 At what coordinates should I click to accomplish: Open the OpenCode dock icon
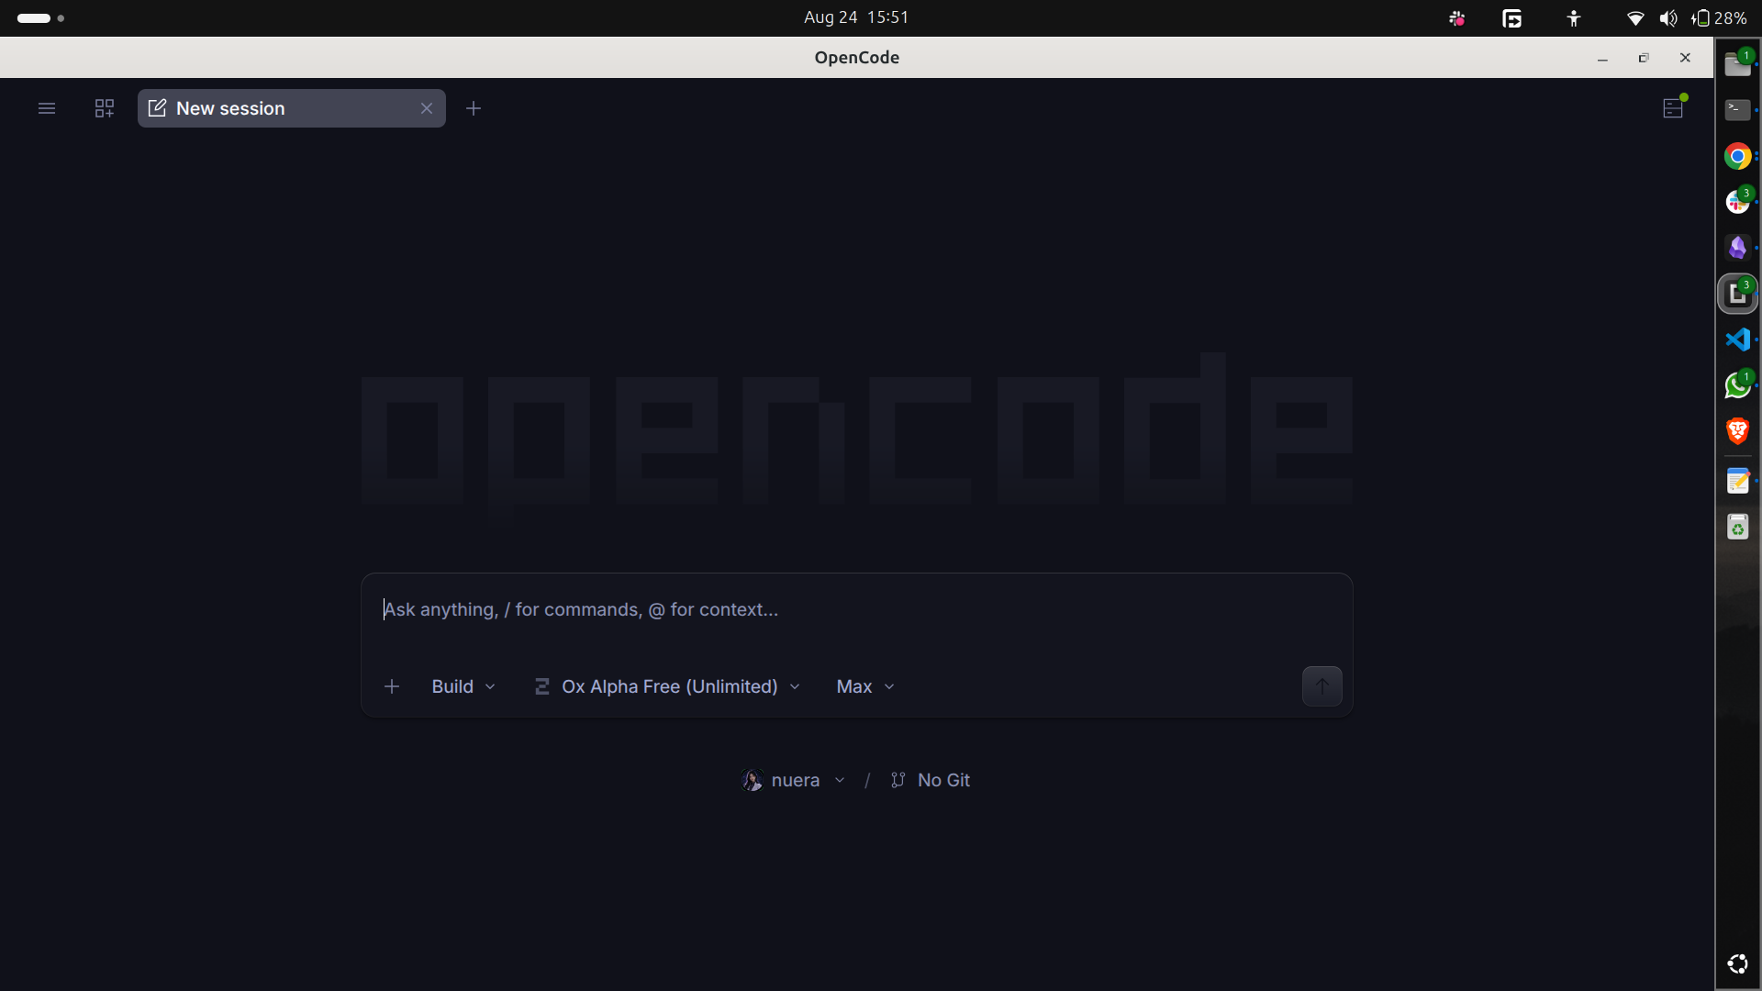tap(1737, 294)
